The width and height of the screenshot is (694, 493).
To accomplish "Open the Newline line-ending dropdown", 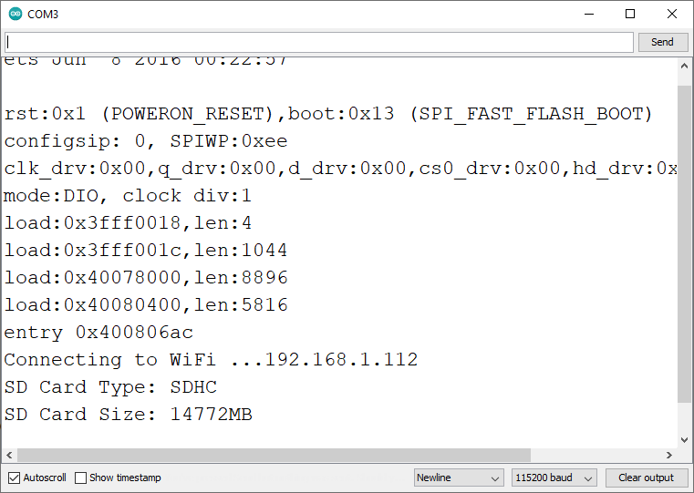I will 459,478.
